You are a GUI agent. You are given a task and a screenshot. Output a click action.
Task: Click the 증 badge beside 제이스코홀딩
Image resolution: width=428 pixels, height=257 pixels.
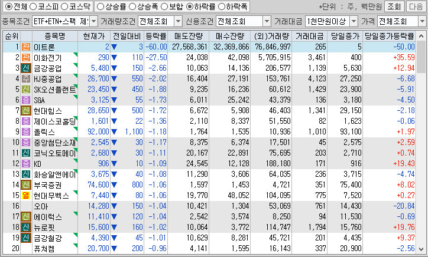pos(26,121)
